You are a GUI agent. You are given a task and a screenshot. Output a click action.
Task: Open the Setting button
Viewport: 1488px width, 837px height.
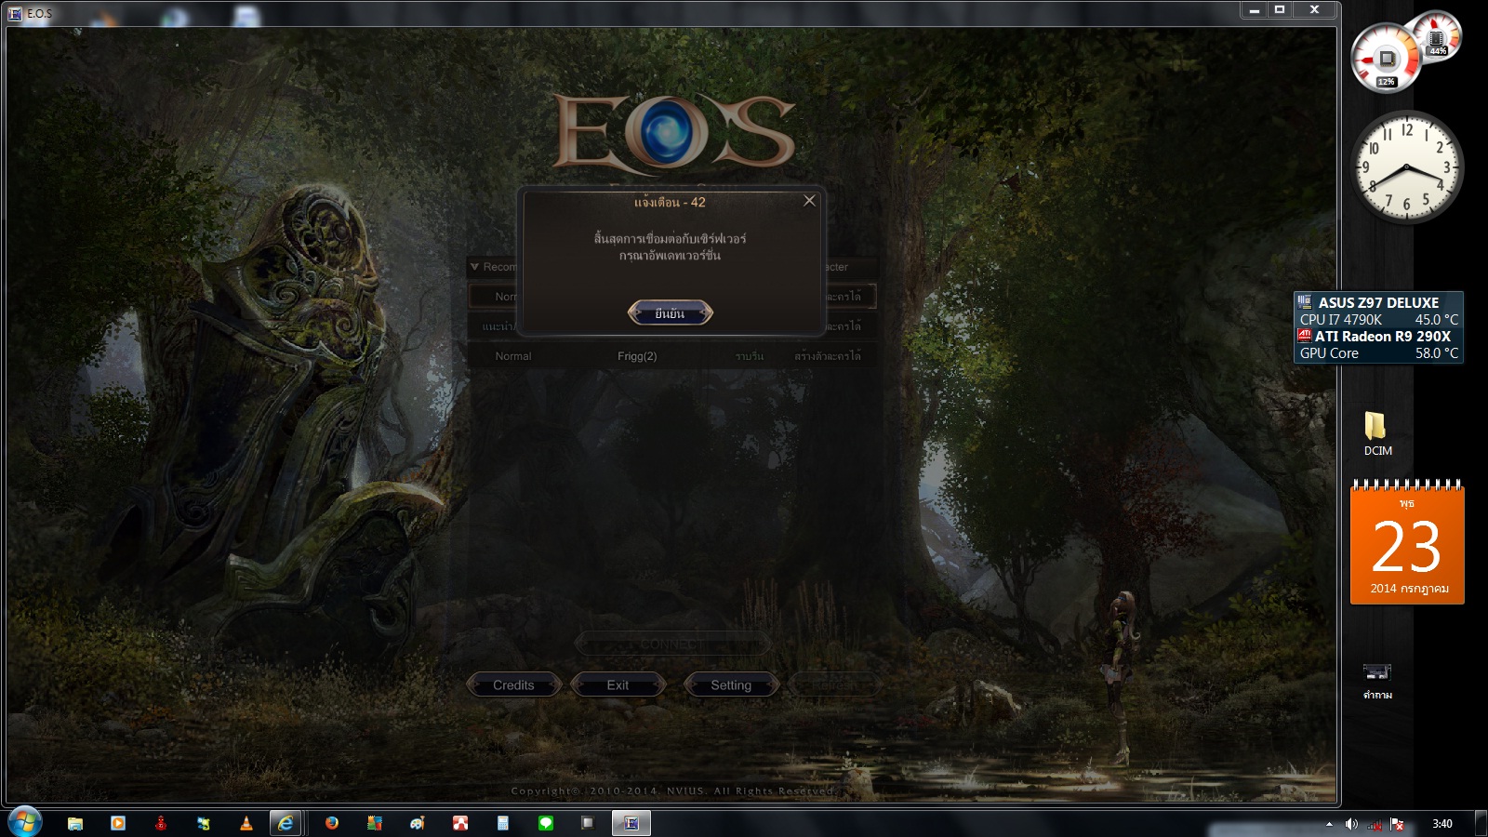[x=731, y=685]
